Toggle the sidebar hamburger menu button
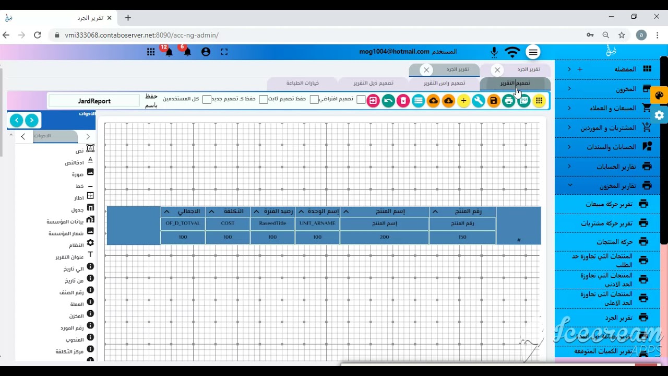 point(533,52)
